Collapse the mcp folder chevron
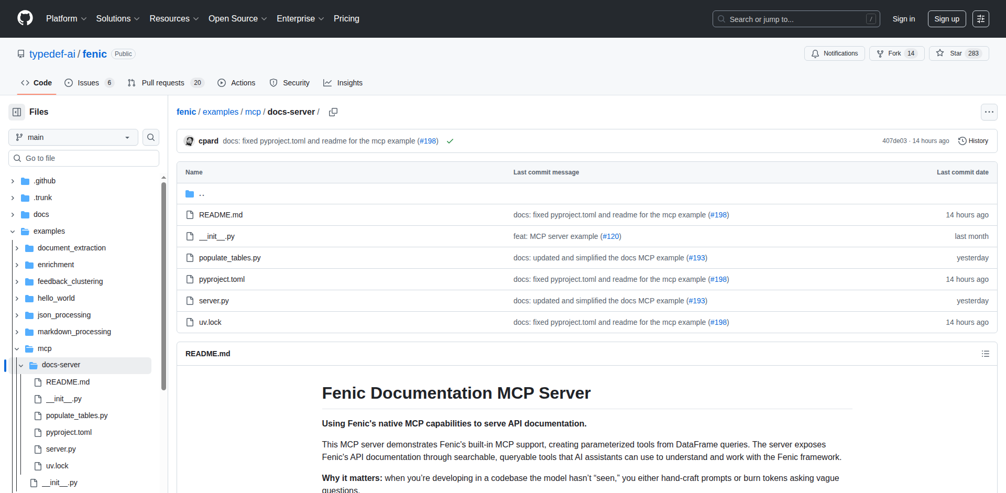 (17, 348)
